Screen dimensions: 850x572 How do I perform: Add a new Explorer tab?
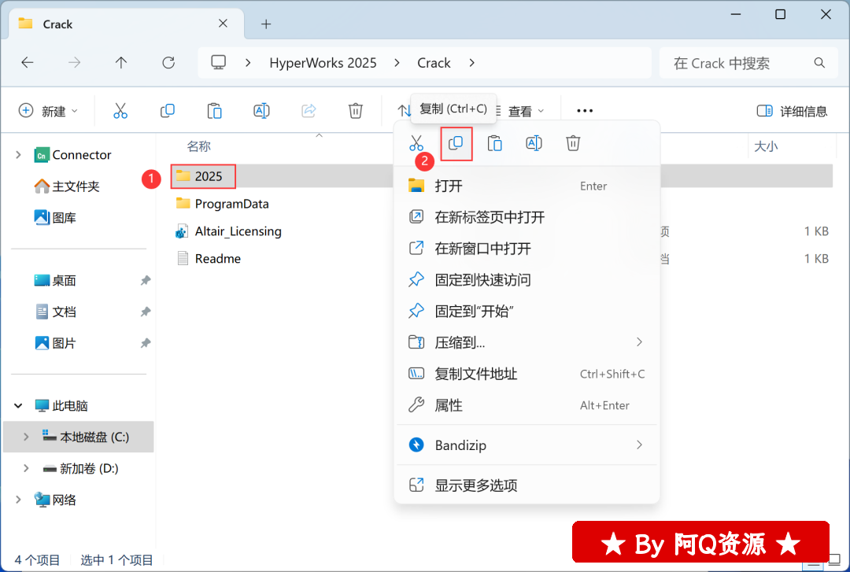pyautogui.click(x=266, y=24)
